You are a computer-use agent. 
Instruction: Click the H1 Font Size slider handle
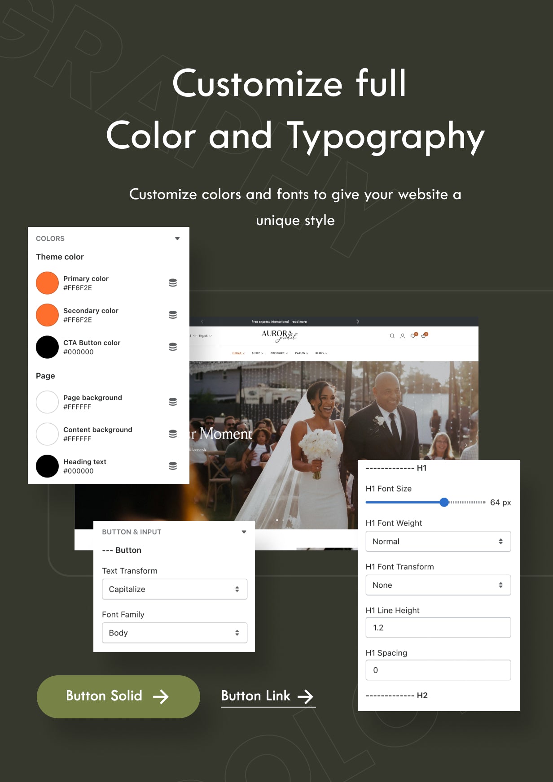tap(444, 502)
